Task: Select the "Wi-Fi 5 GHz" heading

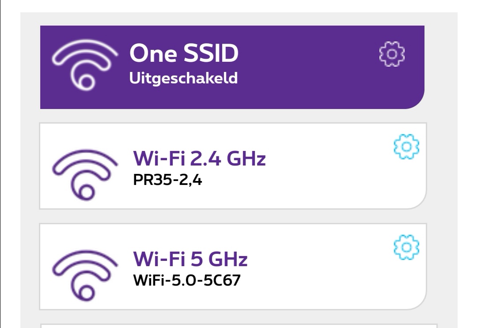Action: click(190, 259)
